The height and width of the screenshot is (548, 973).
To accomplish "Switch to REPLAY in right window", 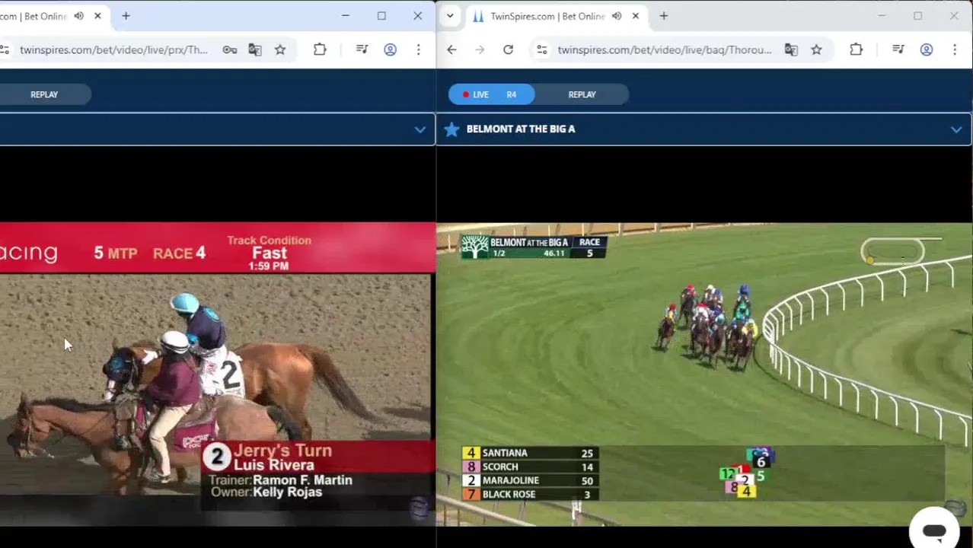I will pyautogui.click(x=582, y=94).
